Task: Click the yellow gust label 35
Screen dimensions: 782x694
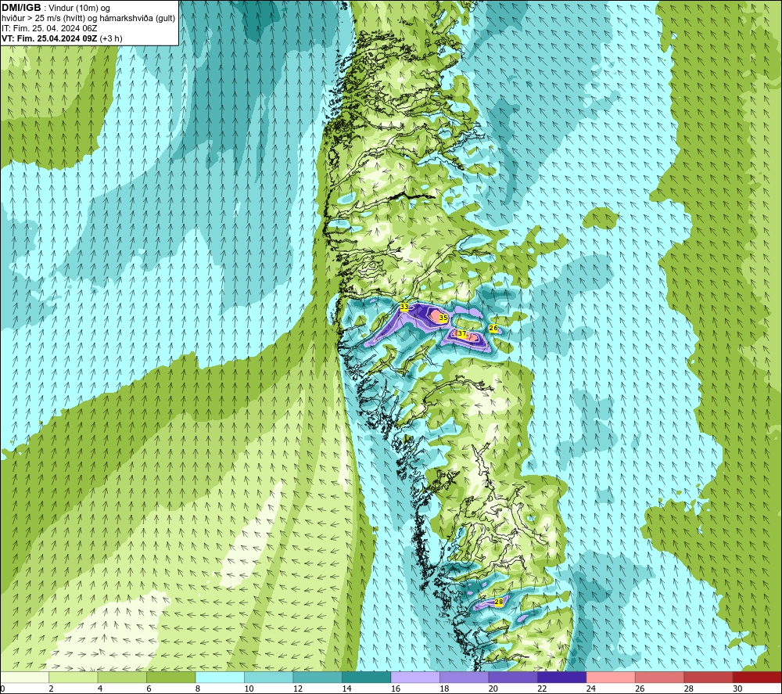Action: tap(443, 318)
